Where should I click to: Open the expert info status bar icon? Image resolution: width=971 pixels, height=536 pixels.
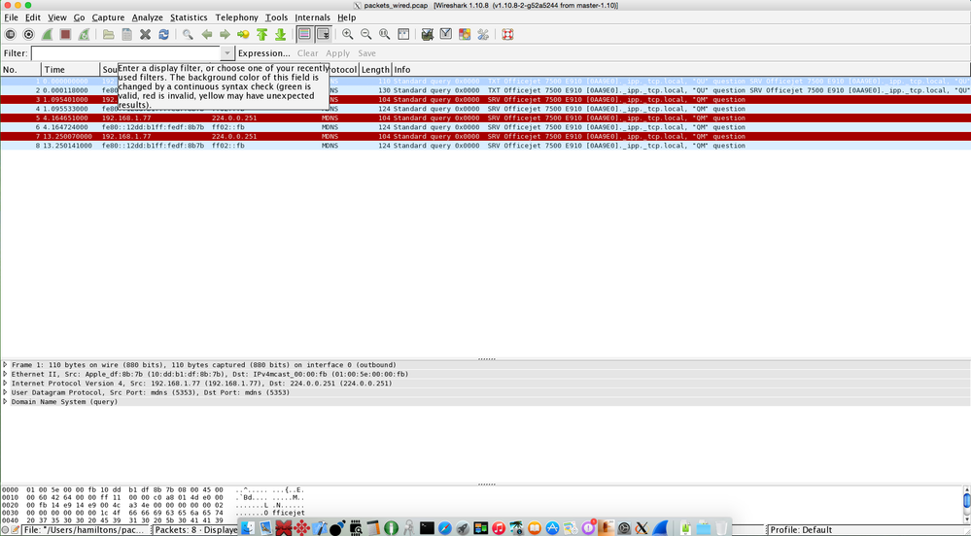6,530
